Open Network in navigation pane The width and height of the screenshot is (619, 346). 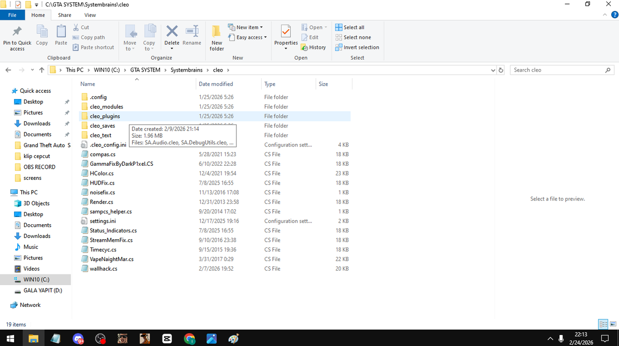30,305
